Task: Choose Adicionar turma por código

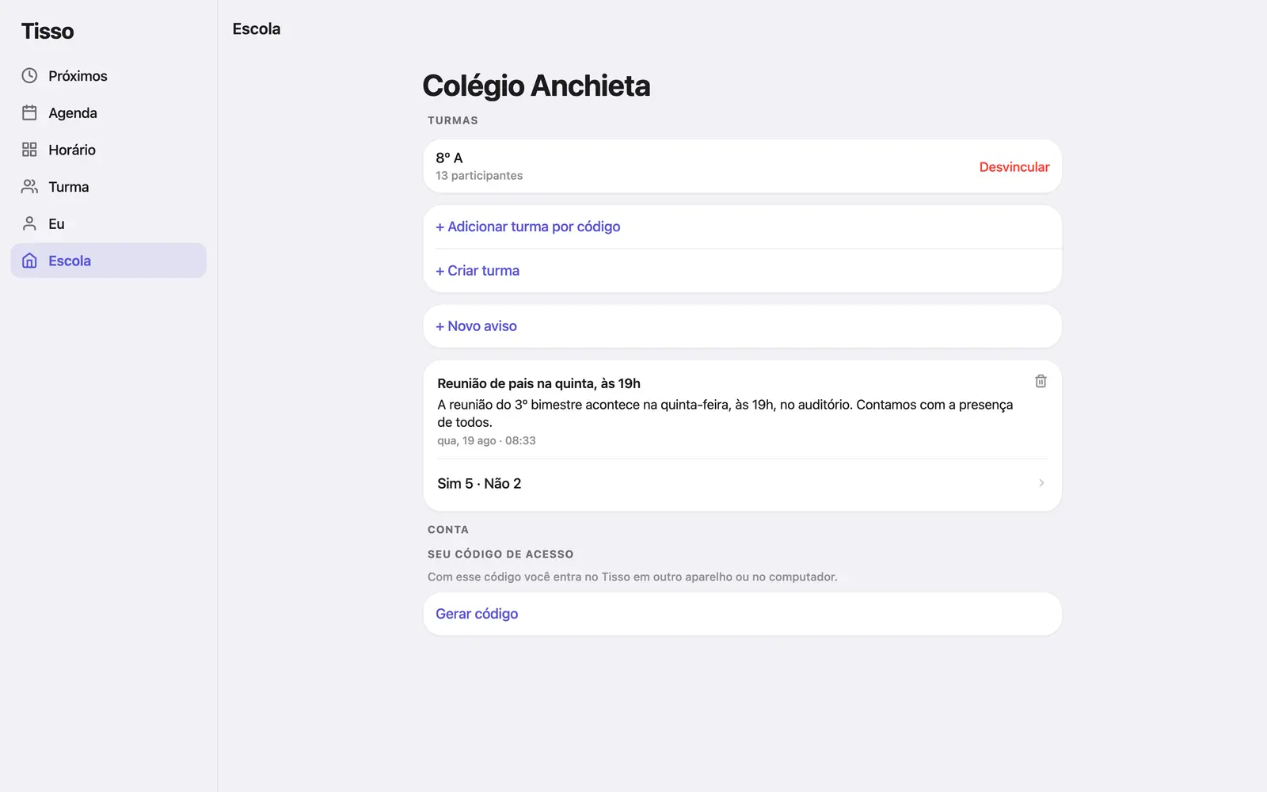Action: pyautogui.click(x=743, y=227)
